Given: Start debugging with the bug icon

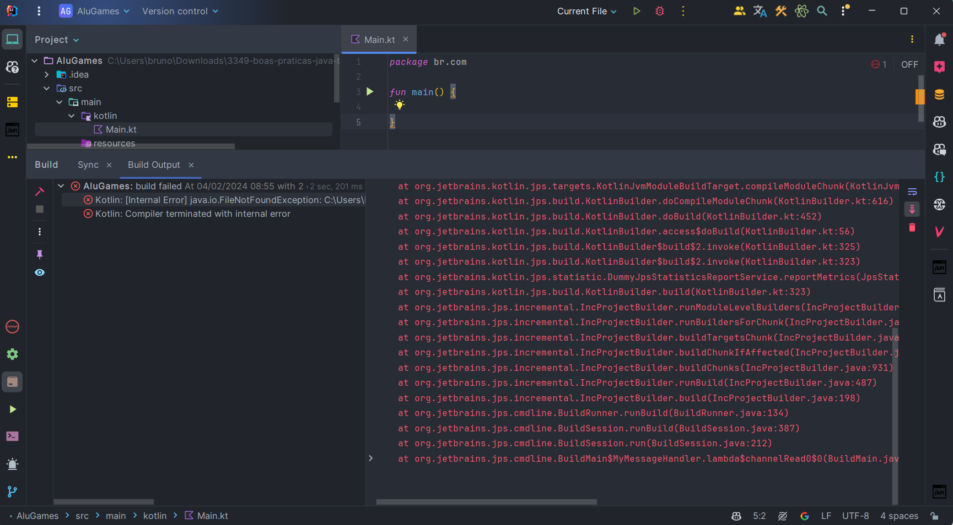Looking at the screenshot, I should (x=660, y=11).
